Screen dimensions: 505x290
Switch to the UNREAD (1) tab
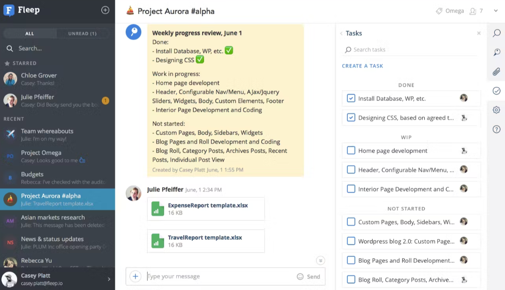coord(82,34)
